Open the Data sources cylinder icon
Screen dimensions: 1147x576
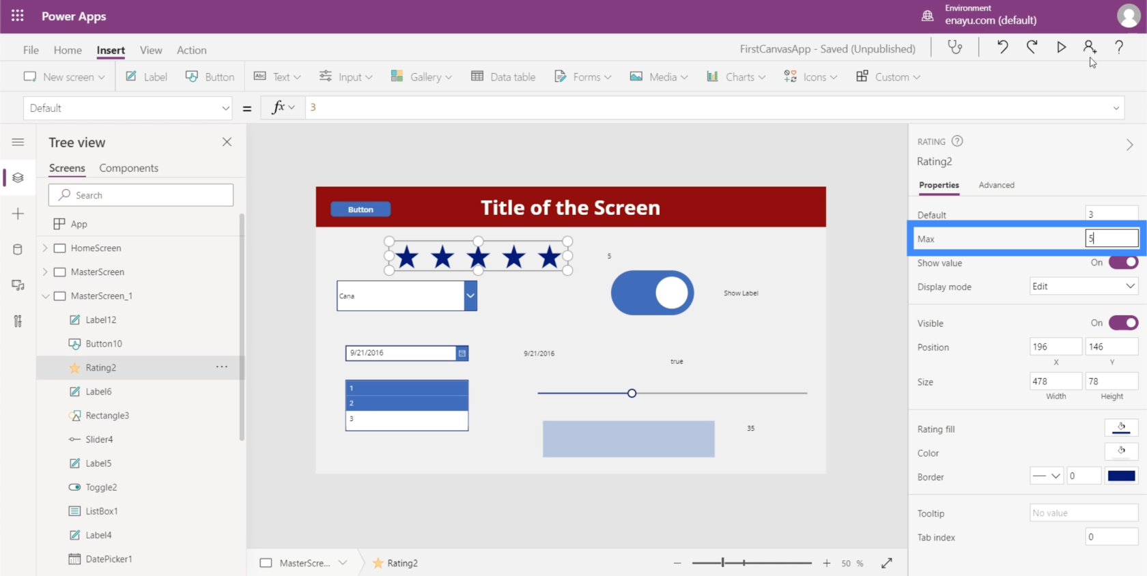click(x=18, y=249)
